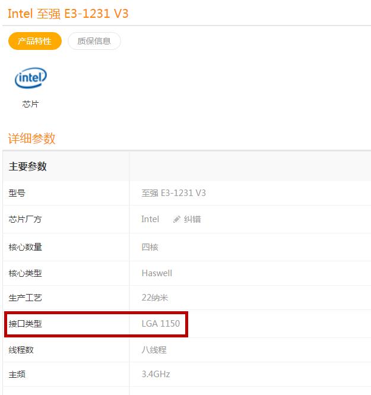Select the value 至强 E3-1231 V3 in the table
Image resolution: width=371 pixels, height=395 pixels.
click(x=174, y=193)
